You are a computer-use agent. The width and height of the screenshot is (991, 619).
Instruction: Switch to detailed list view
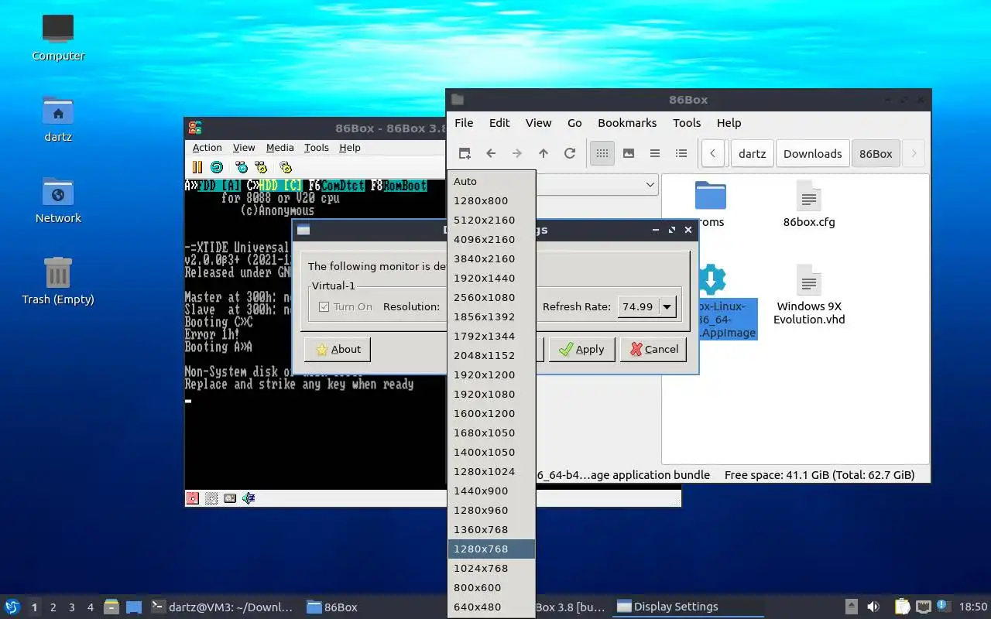[x=681, y=153]
